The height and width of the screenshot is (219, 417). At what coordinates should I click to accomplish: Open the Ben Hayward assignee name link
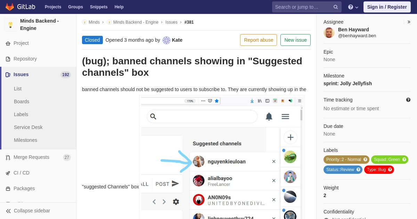(353, 30)
